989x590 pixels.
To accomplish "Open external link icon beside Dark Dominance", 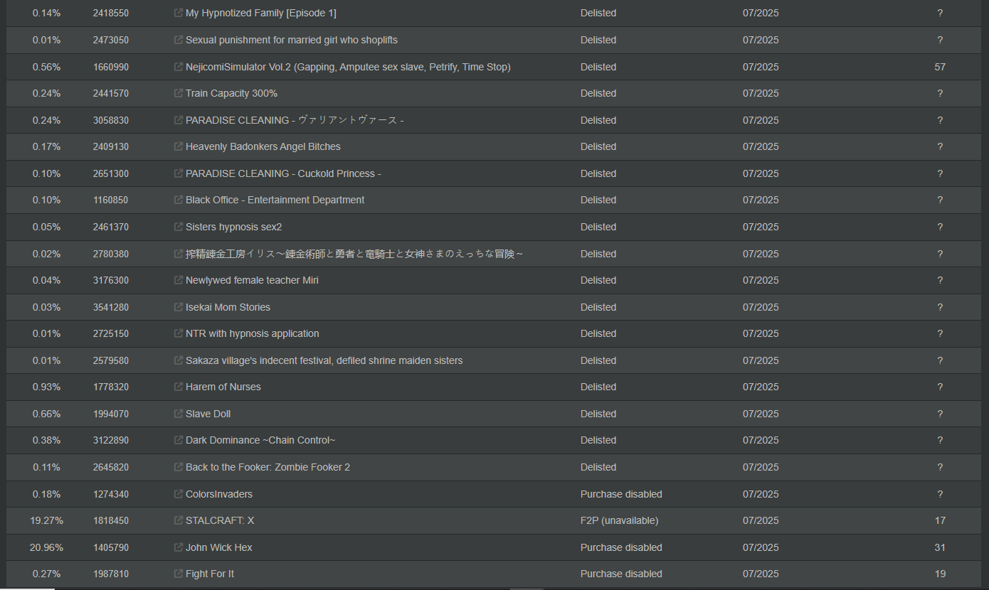I will [x=179, y=440].
